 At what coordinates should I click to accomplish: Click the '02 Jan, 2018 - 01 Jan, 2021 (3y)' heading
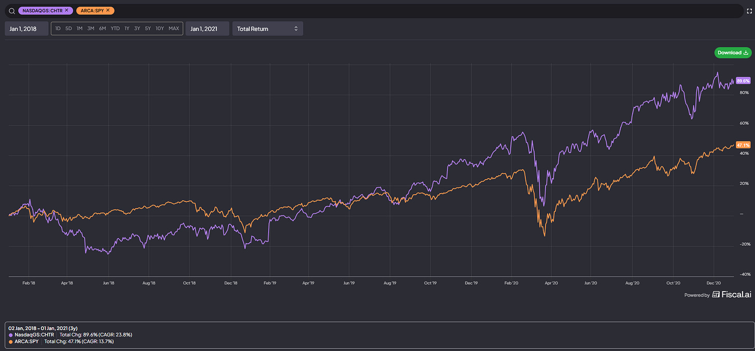[x=42, y=328]
